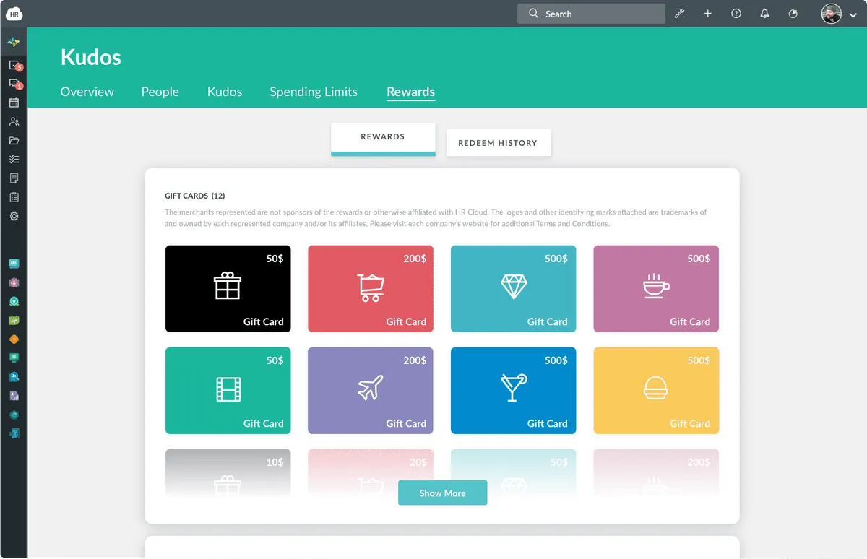Viewport: 867px width, 559px height.
Task: Open the calendar icon in left sidebar
Action: 14,103
